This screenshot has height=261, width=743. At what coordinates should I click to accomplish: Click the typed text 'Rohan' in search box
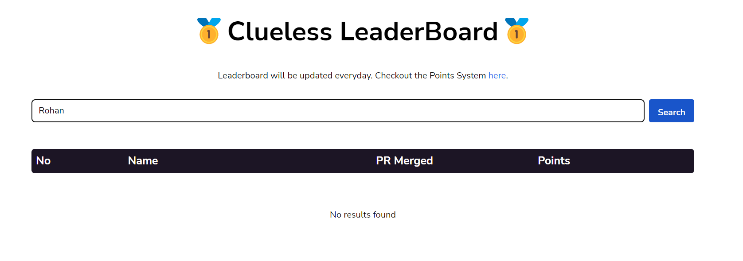coord(51,111)
